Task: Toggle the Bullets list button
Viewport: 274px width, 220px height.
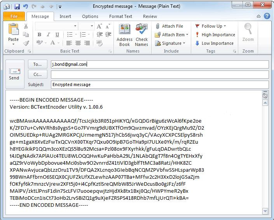Action: (x=70, y=35)
